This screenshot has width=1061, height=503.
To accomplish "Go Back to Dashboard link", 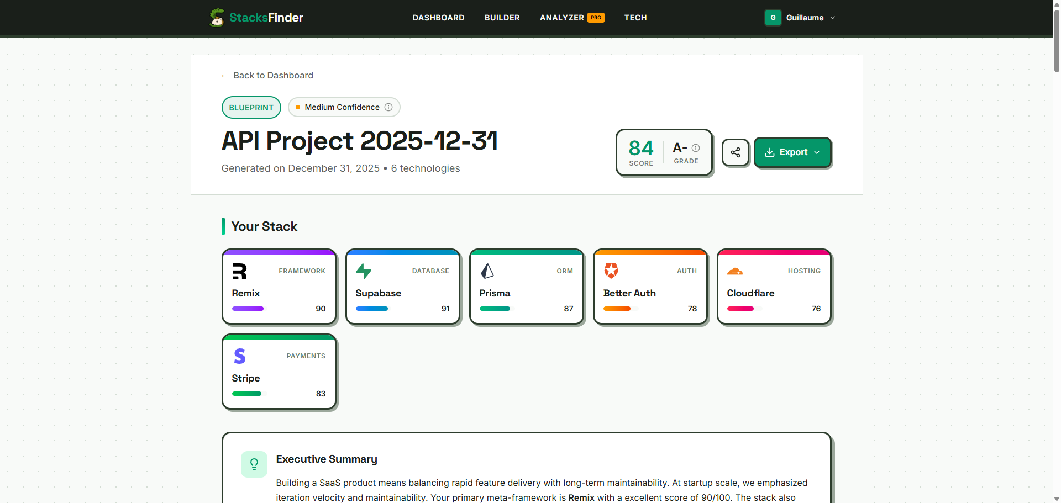I will coord(267,76).
